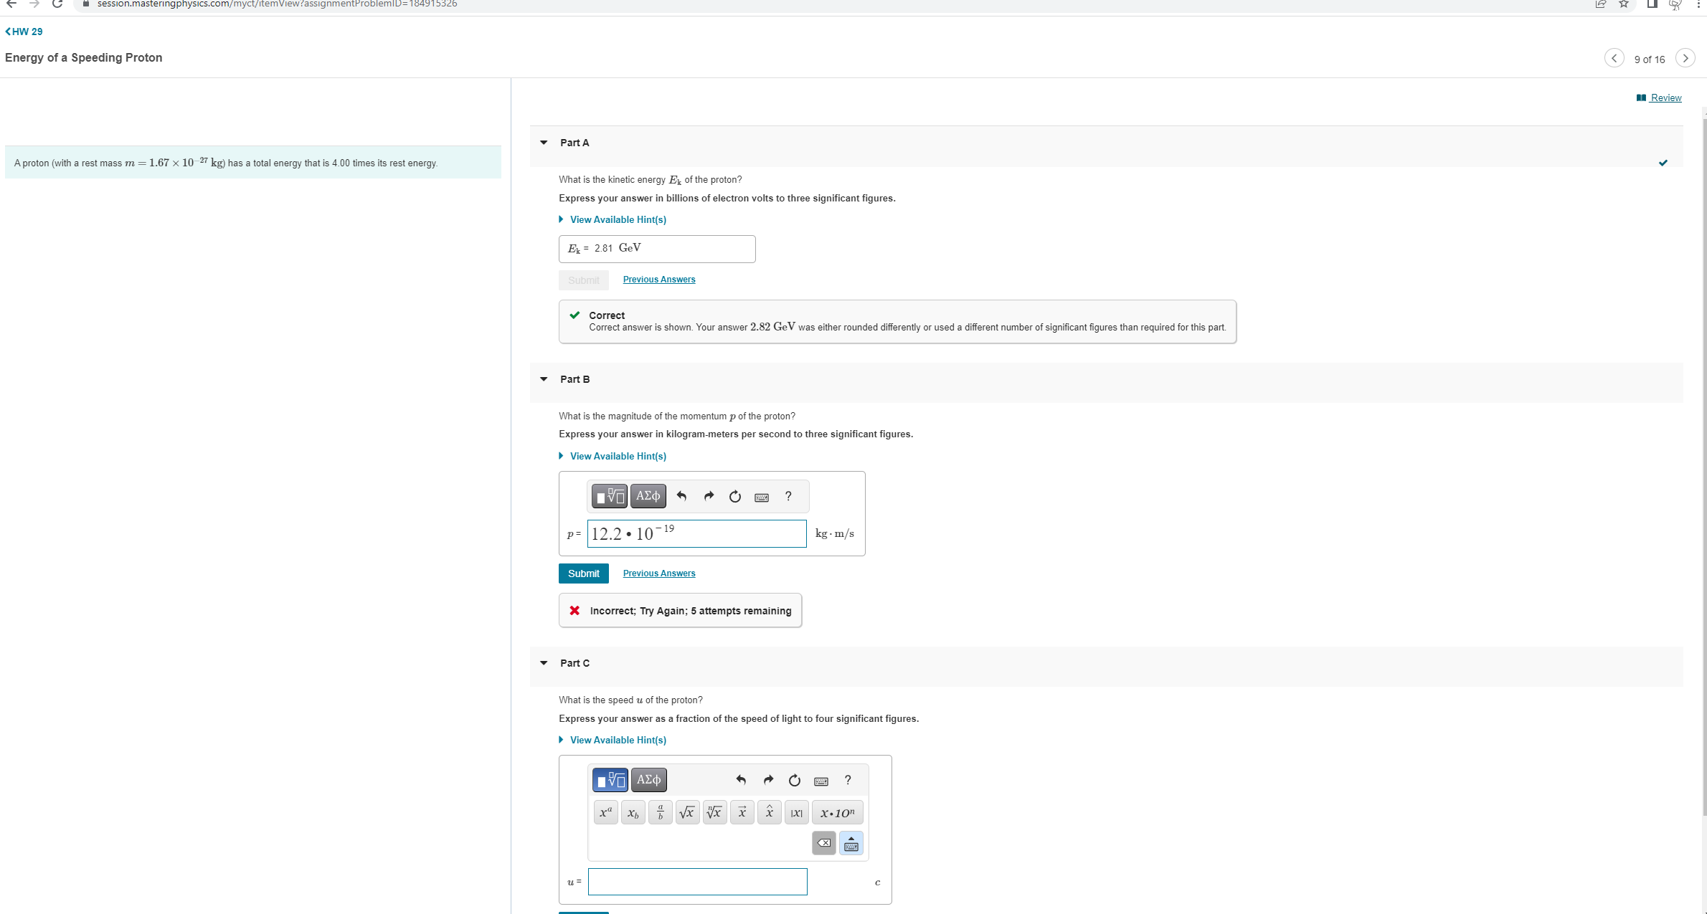Click the superscript x^a template button
Viewport: 1707px width, 914px height.
click(x=605, y=812)
